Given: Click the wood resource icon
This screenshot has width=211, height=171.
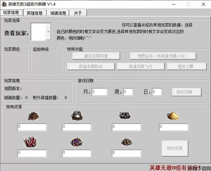Looking at the screenshot, I should point(33,116).
